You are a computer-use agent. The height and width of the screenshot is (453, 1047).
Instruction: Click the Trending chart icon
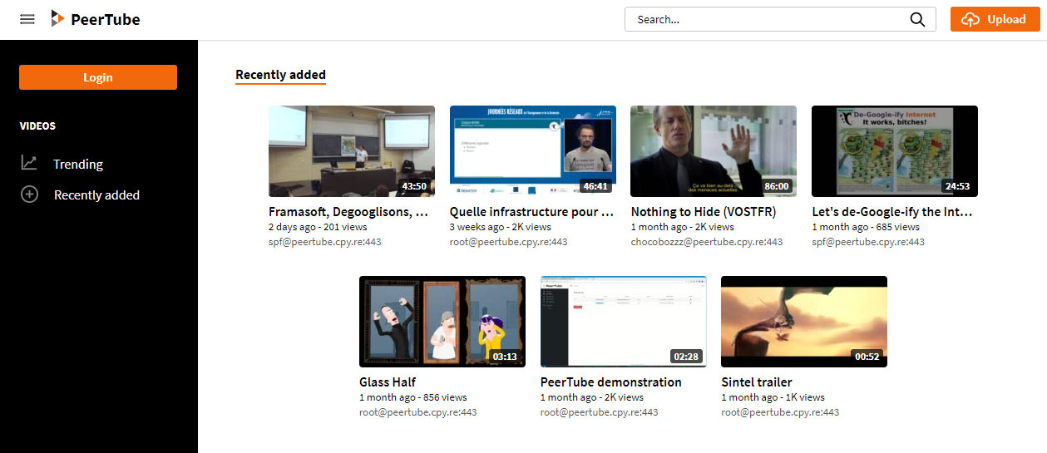29,163
